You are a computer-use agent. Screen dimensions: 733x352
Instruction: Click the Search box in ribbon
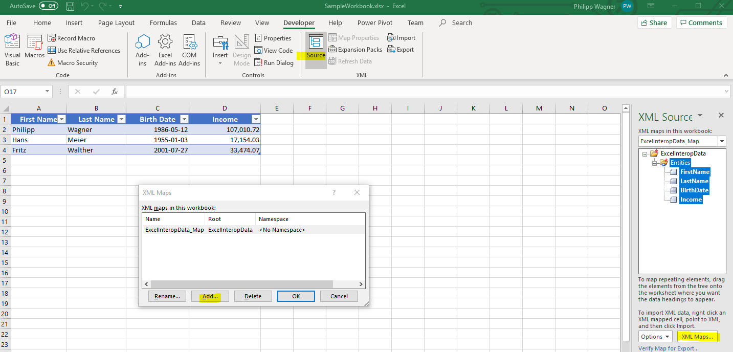coord(456,23)
